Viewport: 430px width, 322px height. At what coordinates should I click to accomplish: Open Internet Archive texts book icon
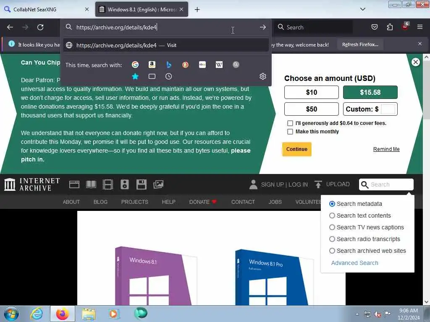coord(91,184)
